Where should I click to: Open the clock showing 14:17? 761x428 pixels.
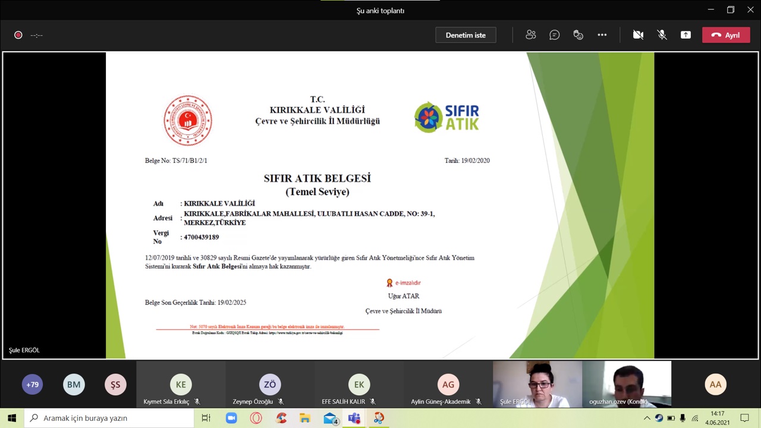click(x=718, y=418)
